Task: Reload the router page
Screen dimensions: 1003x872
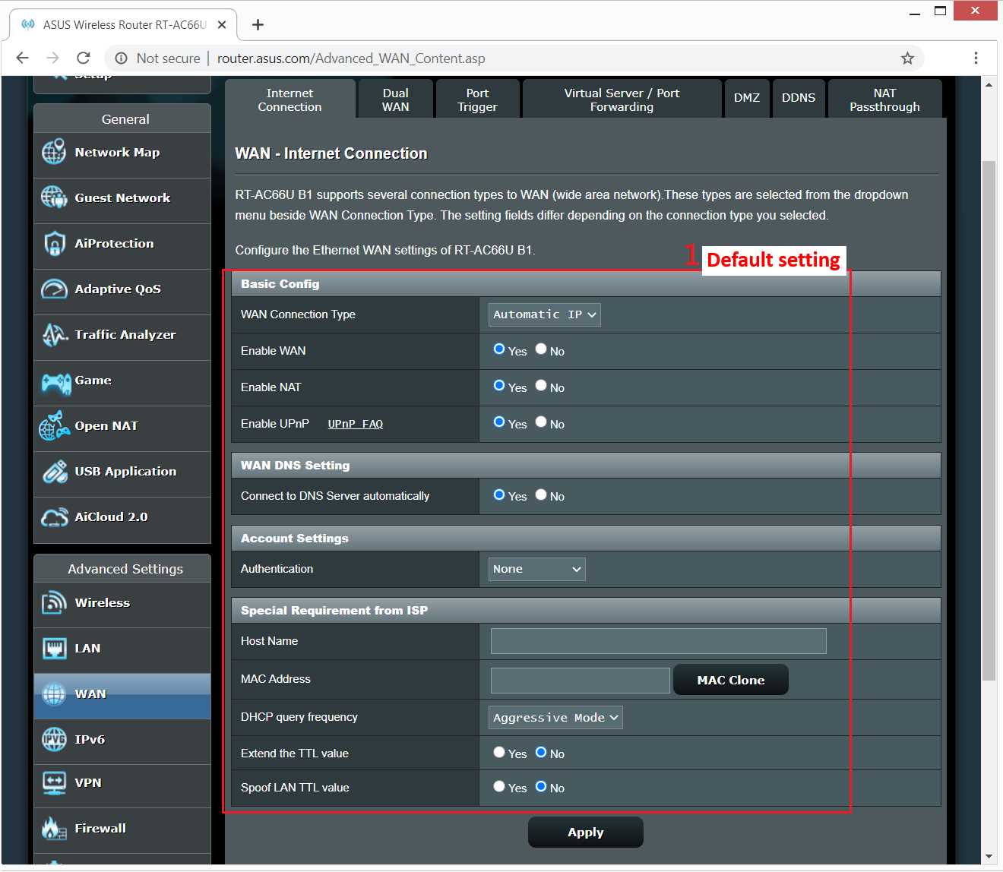Action: (x=84, y=58)
